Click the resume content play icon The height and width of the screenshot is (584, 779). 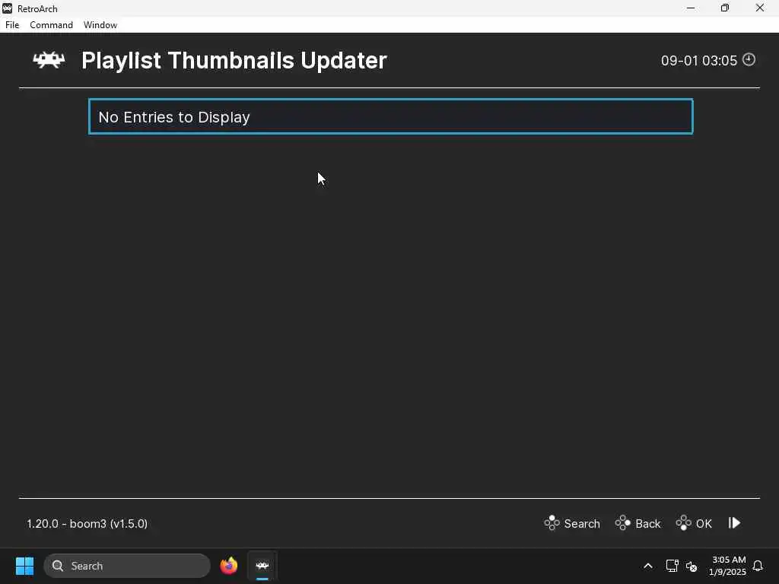coord(735,523)
